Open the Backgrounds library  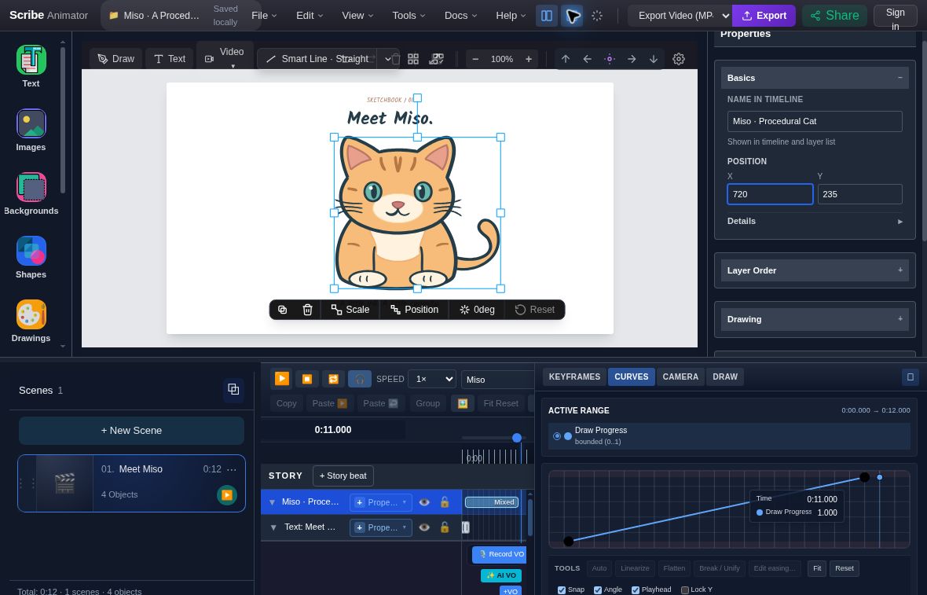point(31,194)
